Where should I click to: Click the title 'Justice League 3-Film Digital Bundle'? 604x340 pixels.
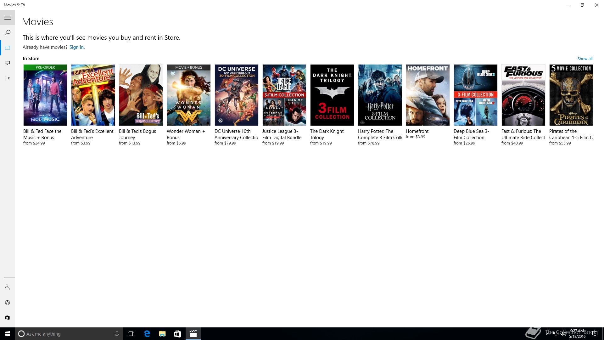point(282,134)
